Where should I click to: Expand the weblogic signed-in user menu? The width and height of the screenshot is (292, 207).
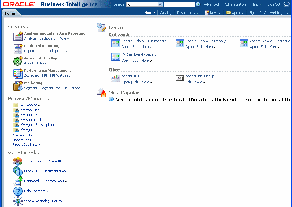[x=279, y=13]
